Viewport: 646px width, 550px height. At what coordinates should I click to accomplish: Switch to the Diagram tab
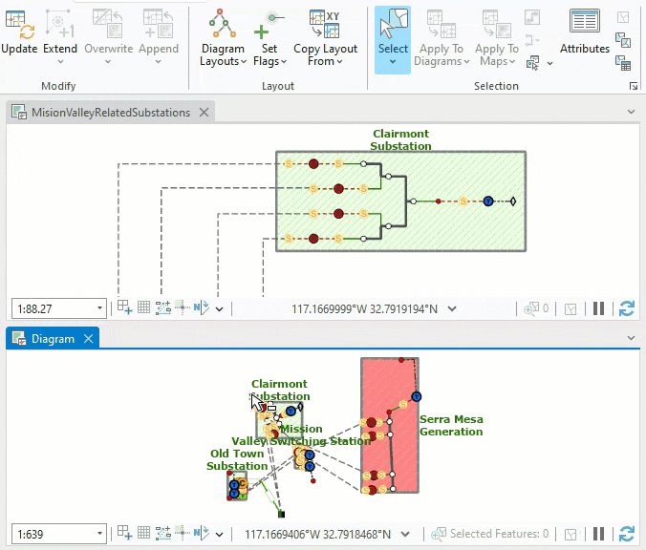[53, 339]
